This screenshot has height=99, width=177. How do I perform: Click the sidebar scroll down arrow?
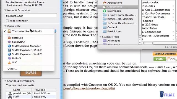coord(140,43)
